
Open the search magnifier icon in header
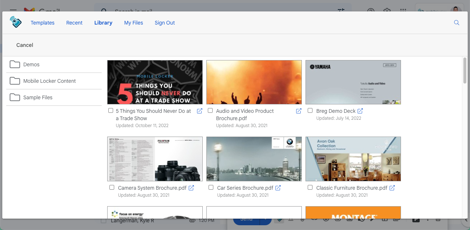457,23
